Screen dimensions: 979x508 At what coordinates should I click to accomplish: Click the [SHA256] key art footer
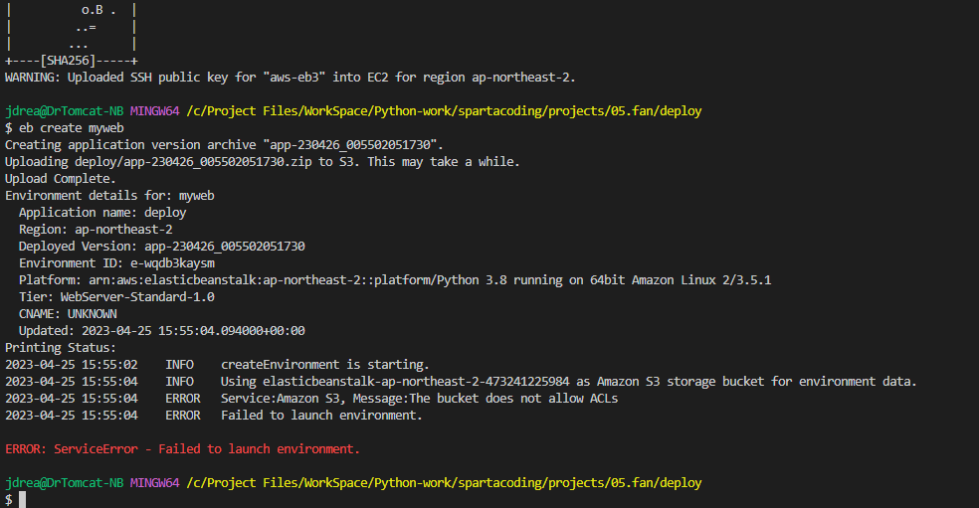(72, 61)
